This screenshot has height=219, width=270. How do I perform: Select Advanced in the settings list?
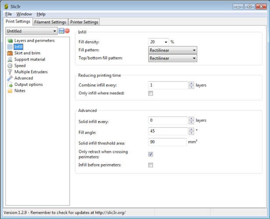[24, 78]
